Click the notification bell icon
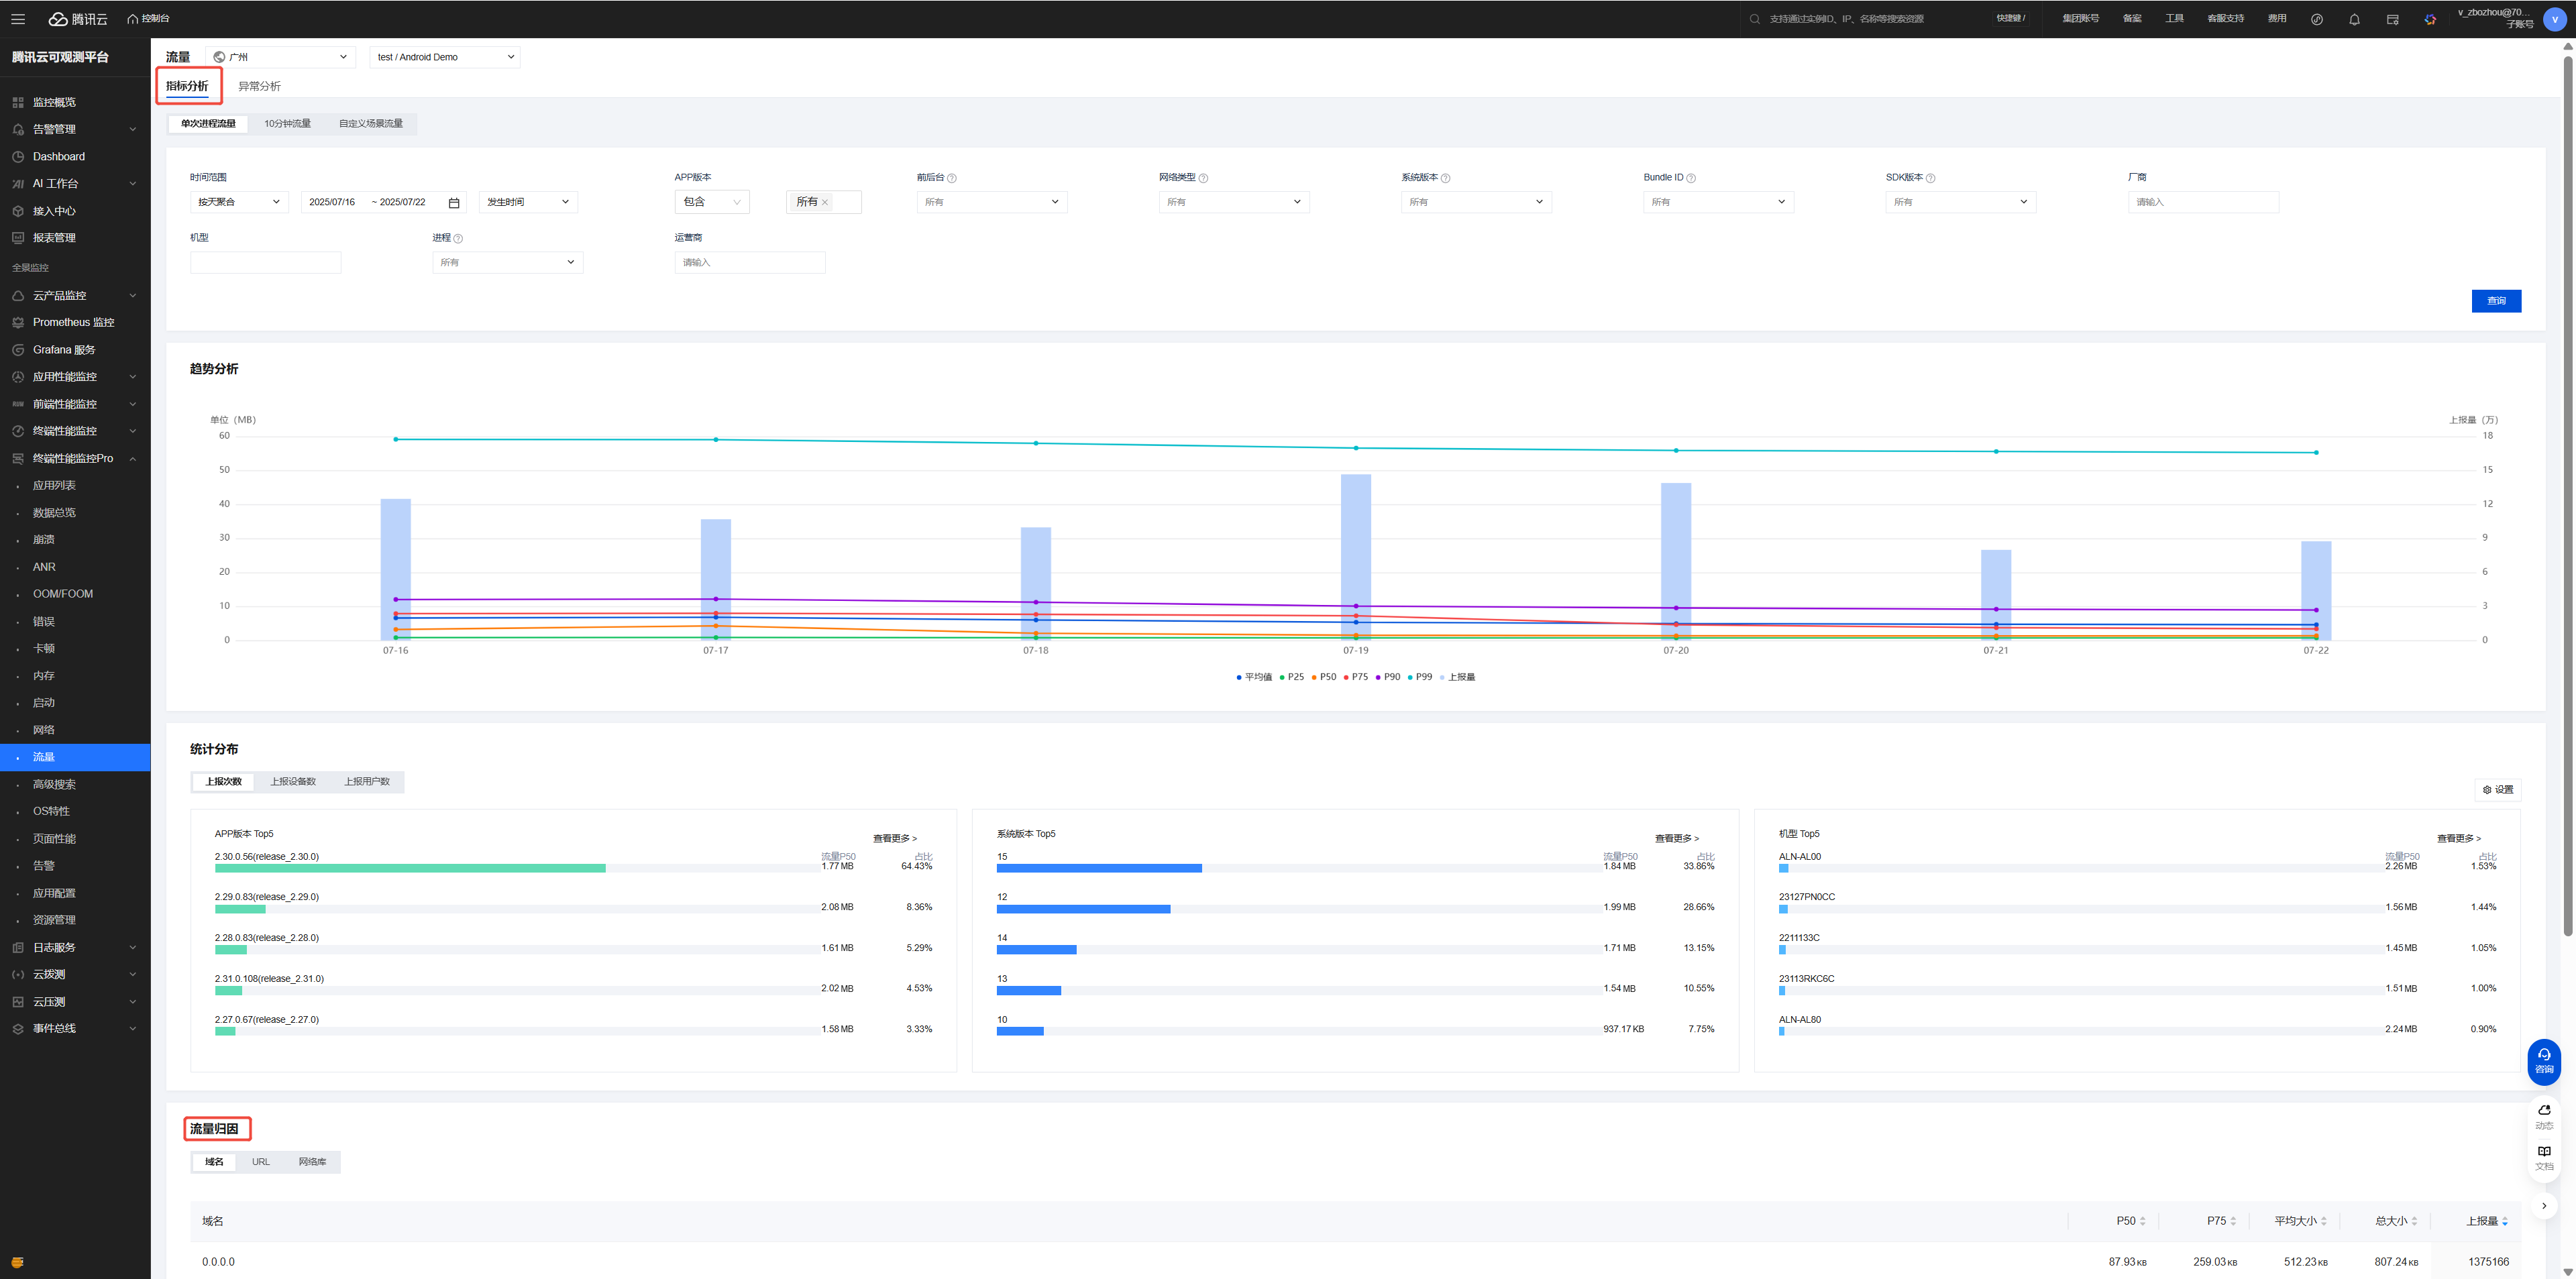The height and width of the screenshot is (1279, 2576). (x=2354, y=19)
